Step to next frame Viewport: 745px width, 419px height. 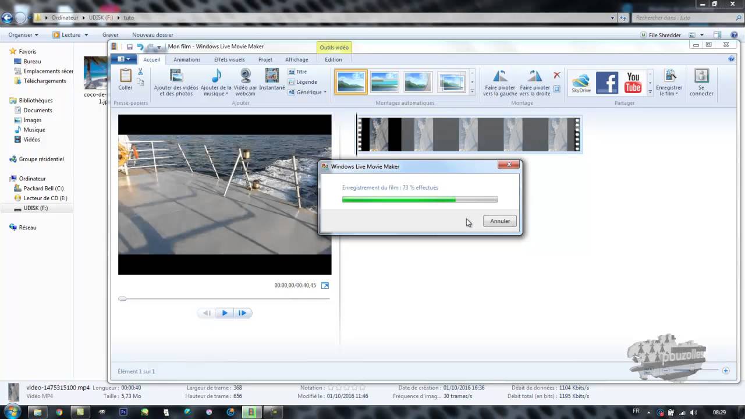click(x=243, y=313)
